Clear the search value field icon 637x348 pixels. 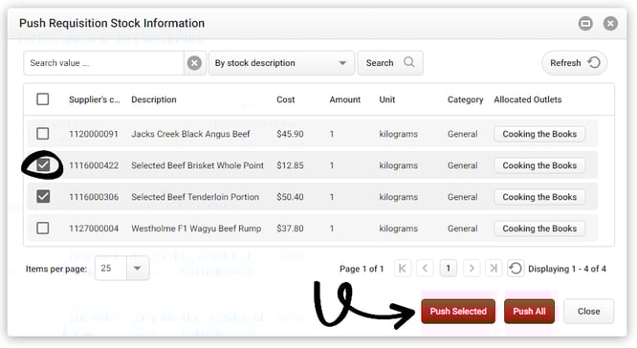click(x=194, y=63)
